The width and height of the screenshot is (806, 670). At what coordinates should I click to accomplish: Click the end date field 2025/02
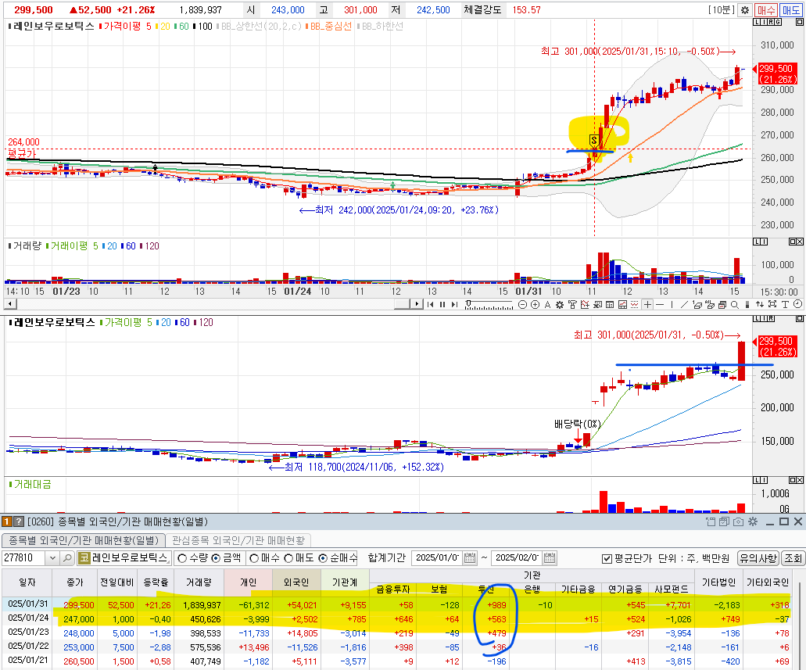click(517, 558)
